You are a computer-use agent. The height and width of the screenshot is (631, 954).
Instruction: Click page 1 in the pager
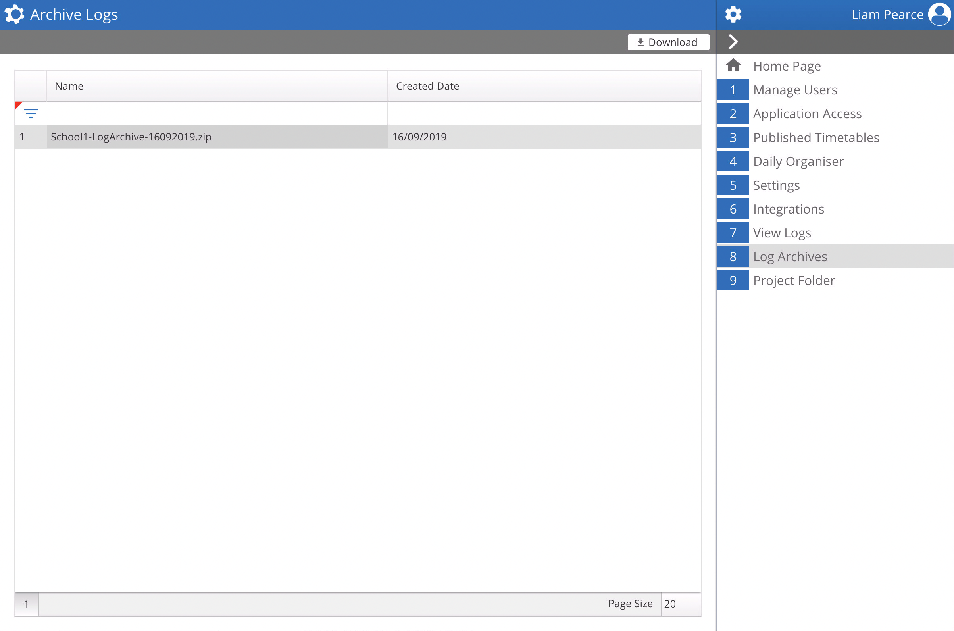tap(27, 604)
